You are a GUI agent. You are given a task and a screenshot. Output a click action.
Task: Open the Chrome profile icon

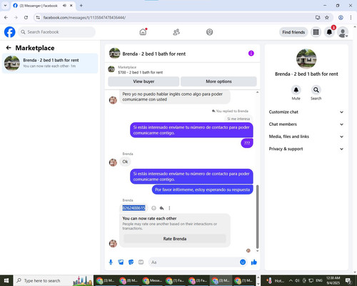click(341, 17)
